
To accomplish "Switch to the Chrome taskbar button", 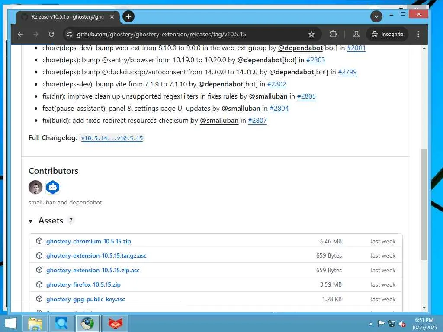I will (x=87, y=323).
